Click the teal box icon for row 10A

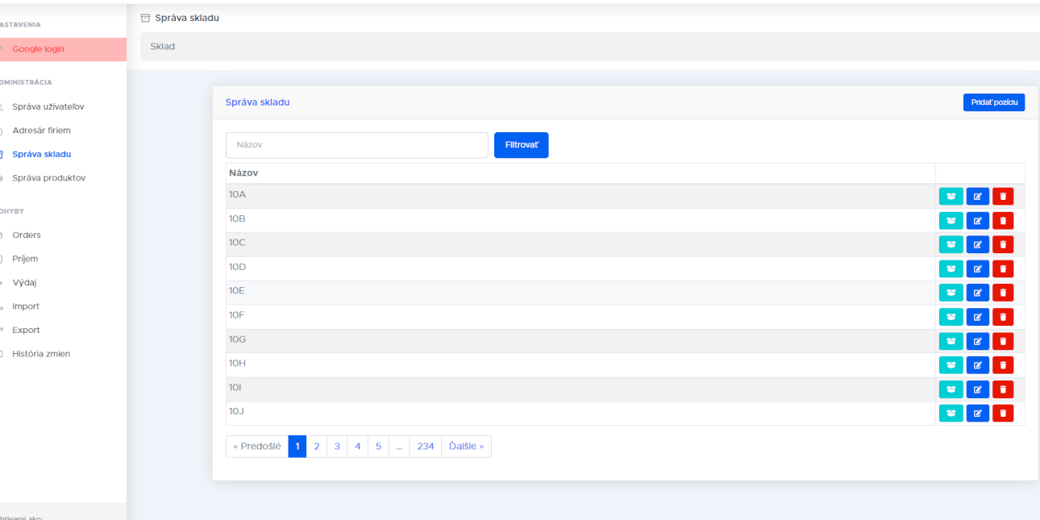(x=951, y=196)
